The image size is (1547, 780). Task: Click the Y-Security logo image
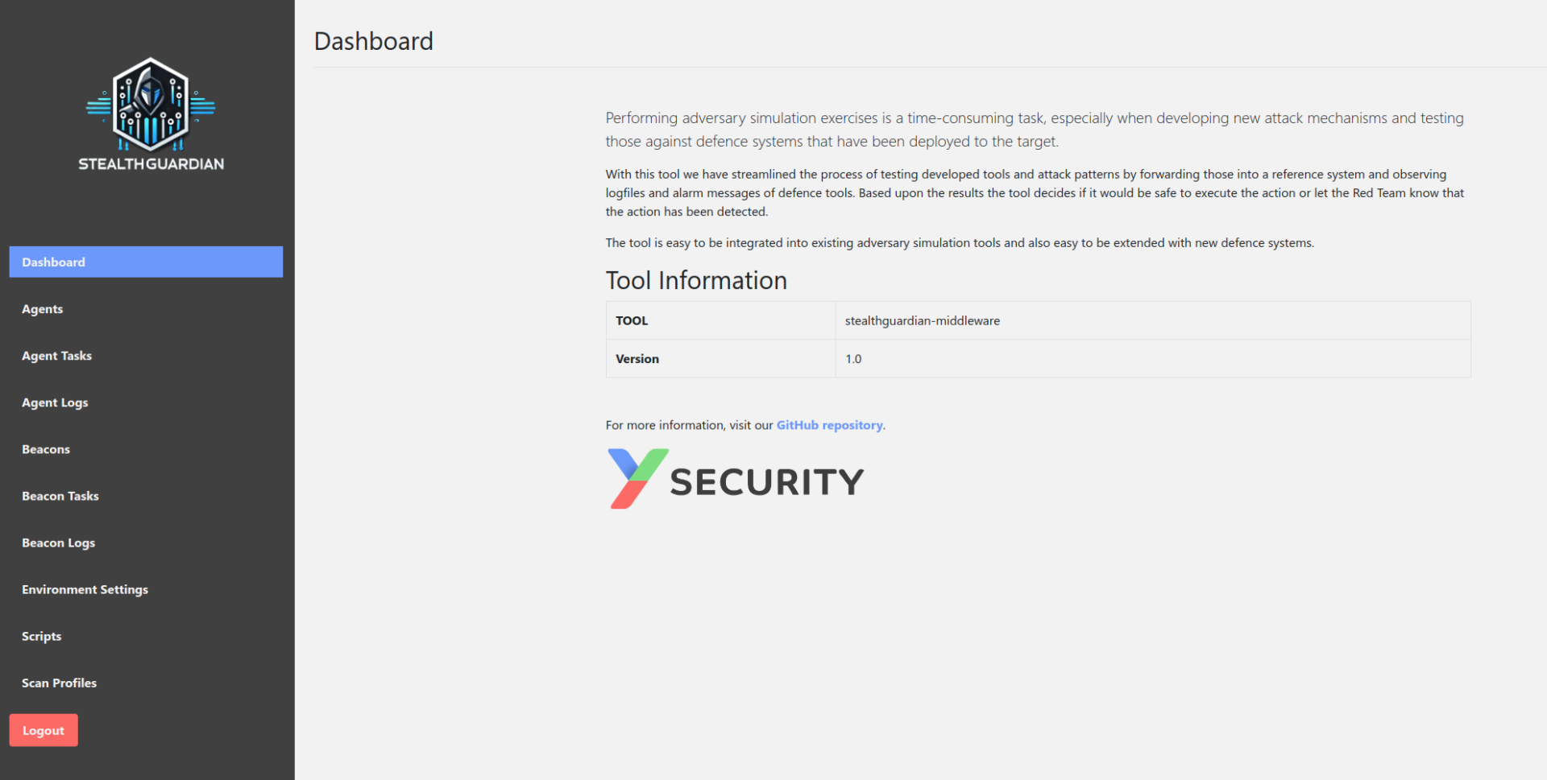735,480
